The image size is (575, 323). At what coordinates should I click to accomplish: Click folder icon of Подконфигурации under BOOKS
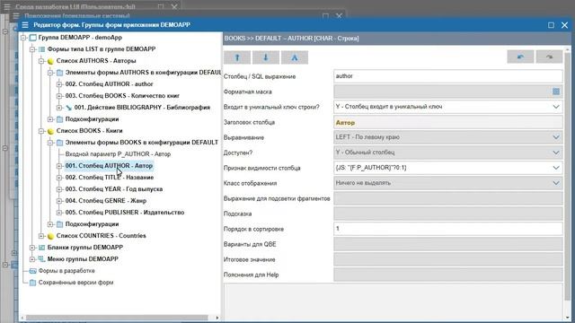60,224
